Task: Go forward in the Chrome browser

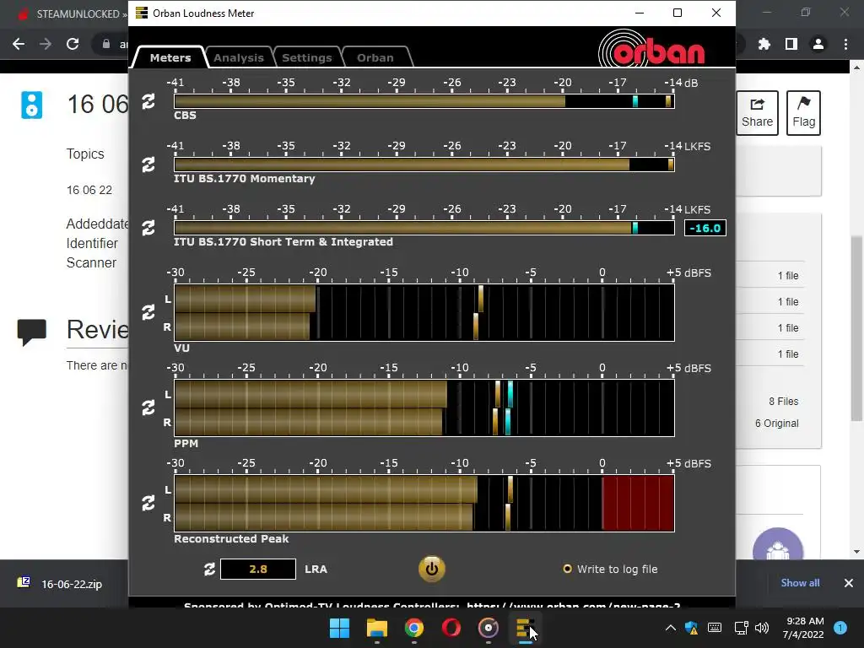Action: pos(46,44)
